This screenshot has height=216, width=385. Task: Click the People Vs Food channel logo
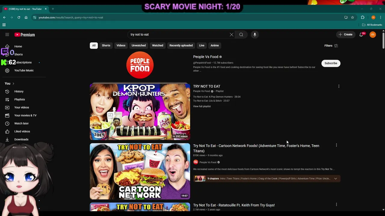coord(140,65)
